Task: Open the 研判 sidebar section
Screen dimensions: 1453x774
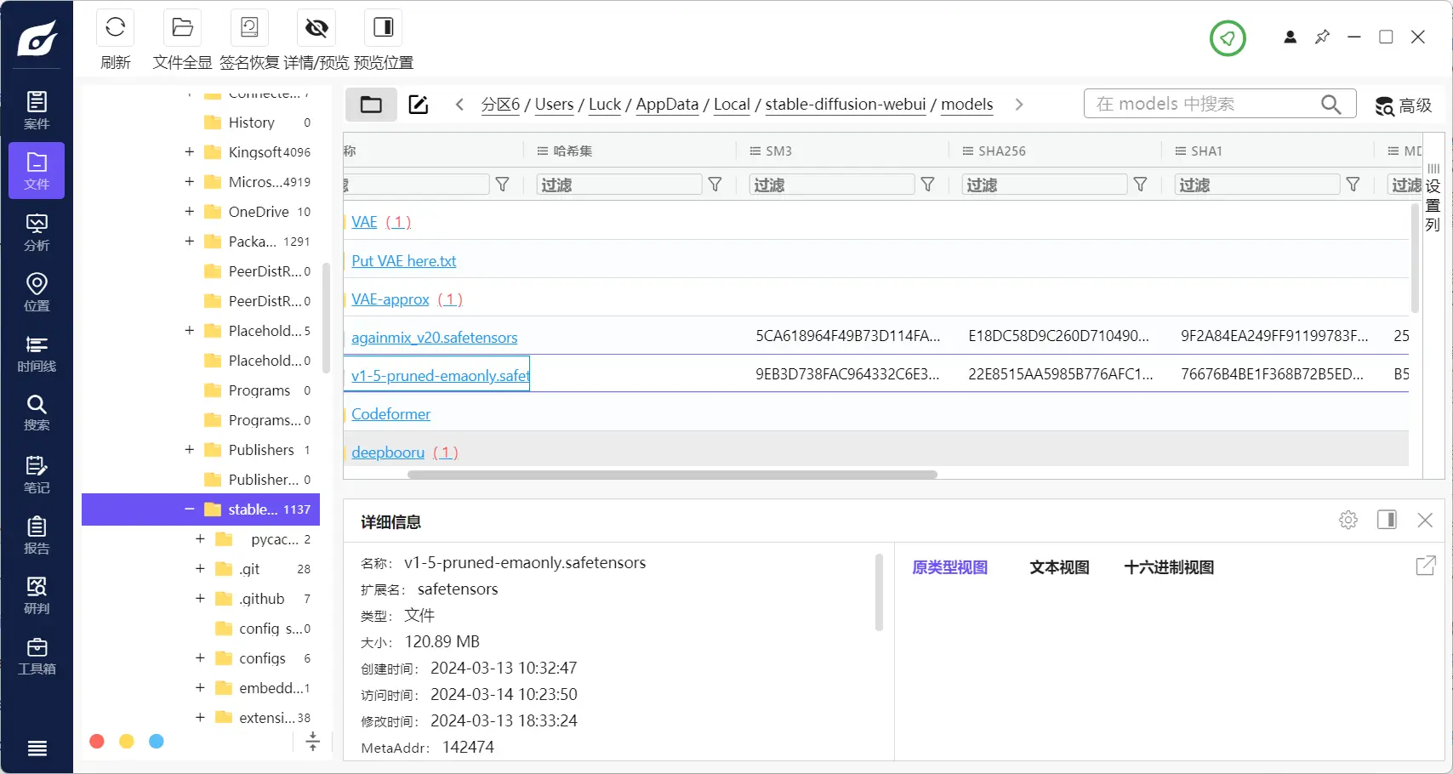Action: click(37, 595)
